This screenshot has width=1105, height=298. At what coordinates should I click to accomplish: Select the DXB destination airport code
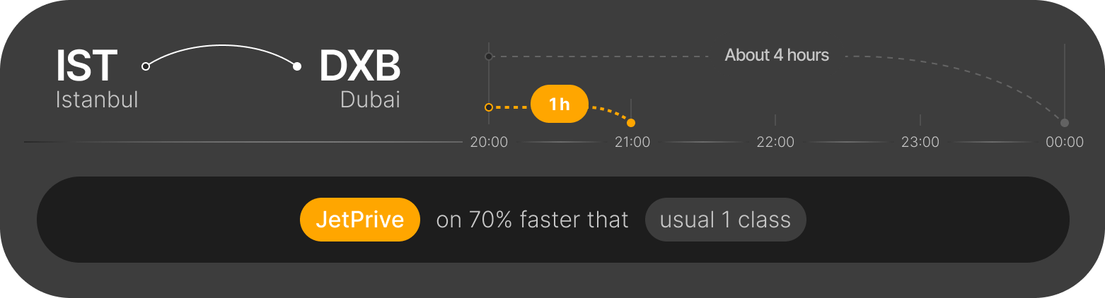pos(359,66)
